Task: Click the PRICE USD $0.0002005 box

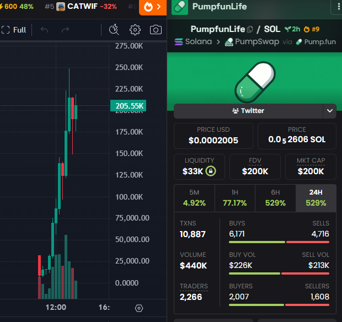Action: tap(213, 136)
